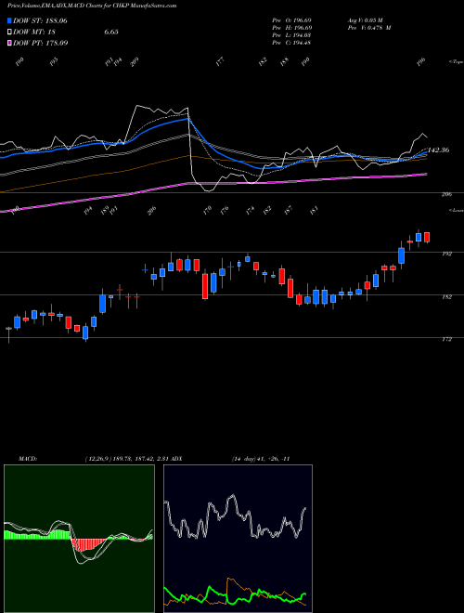
Task: Click the 'Pre O: 196.69' value
Action: [291, 20]
